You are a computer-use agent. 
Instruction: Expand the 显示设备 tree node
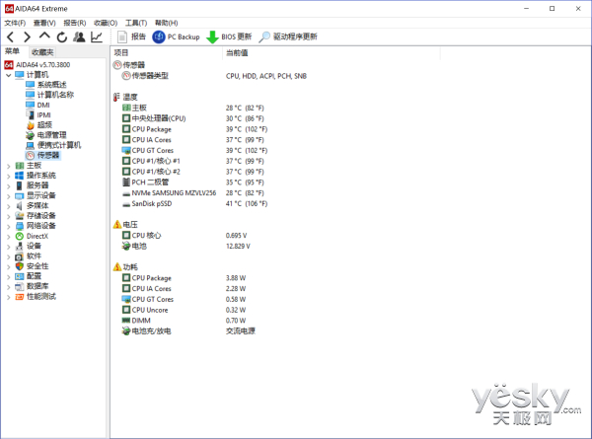[x=9, y=196]
